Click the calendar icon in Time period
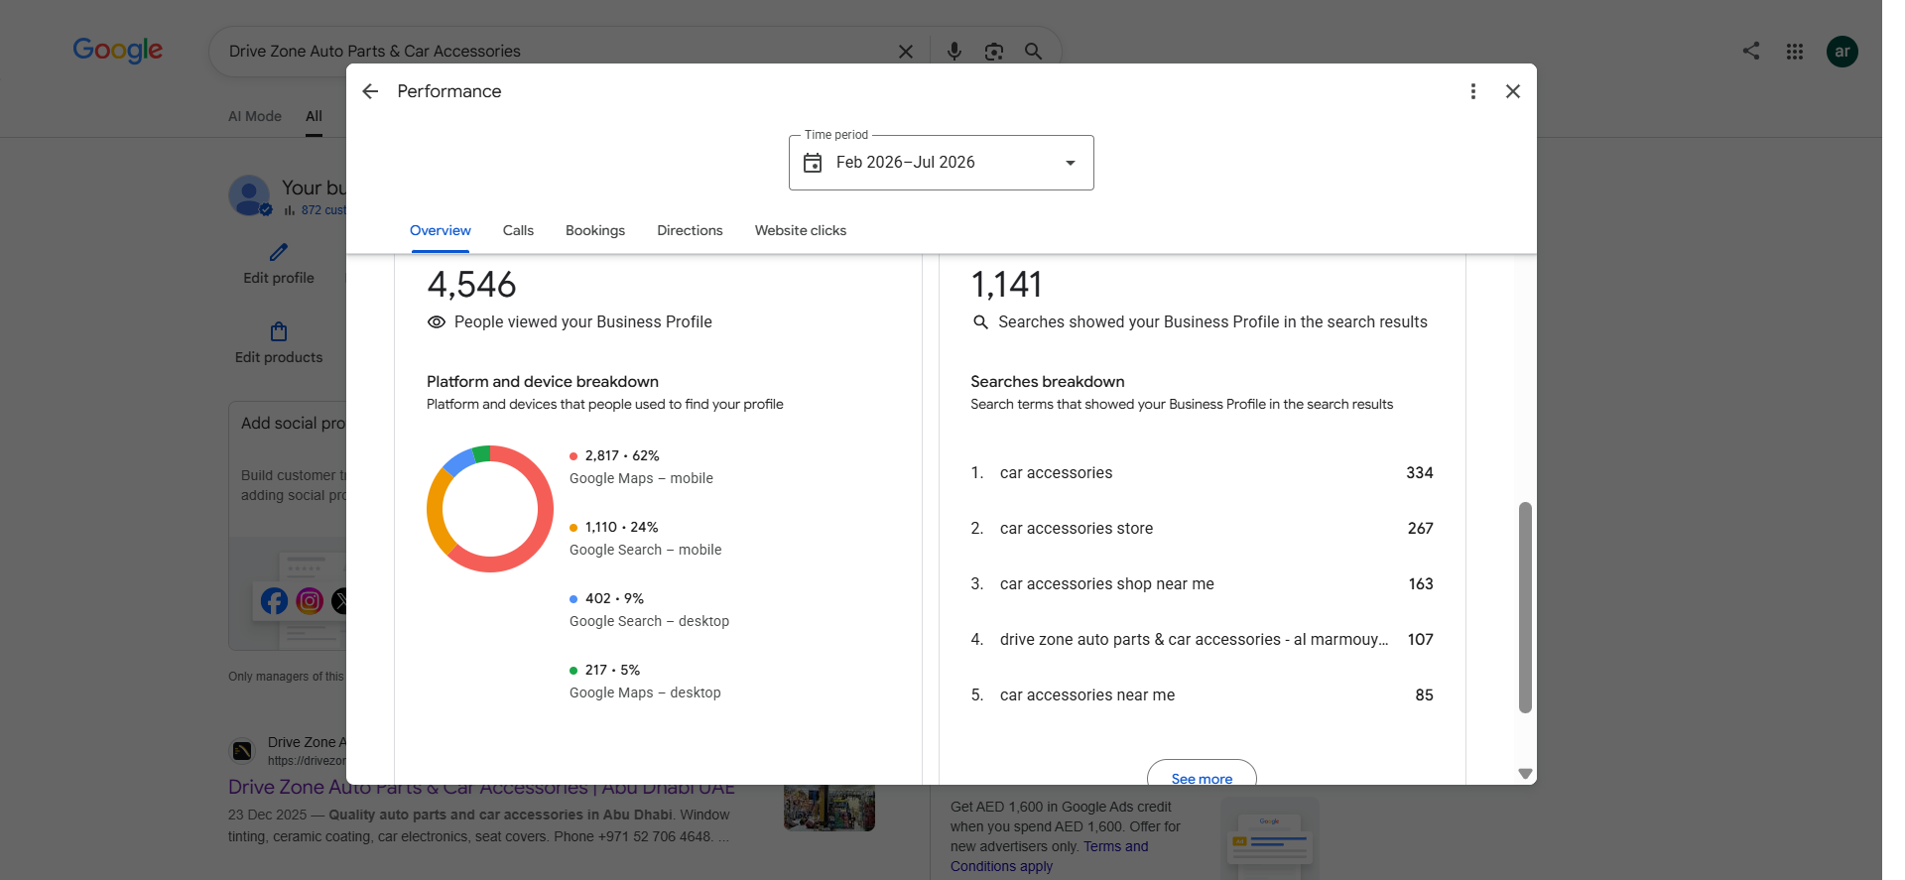This screenshot has height=880, width=1905. click(813, 163)
